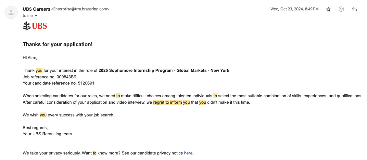
Task: Click the Enterprise@trm.brassring.com sender address
Action: click(x=80, y=9)
